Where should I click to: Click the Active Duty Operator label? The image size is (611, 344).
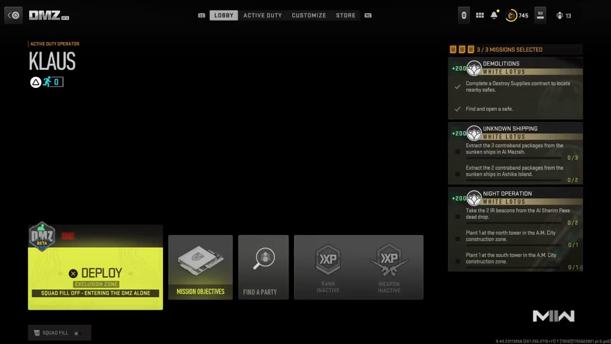point(55,44)
